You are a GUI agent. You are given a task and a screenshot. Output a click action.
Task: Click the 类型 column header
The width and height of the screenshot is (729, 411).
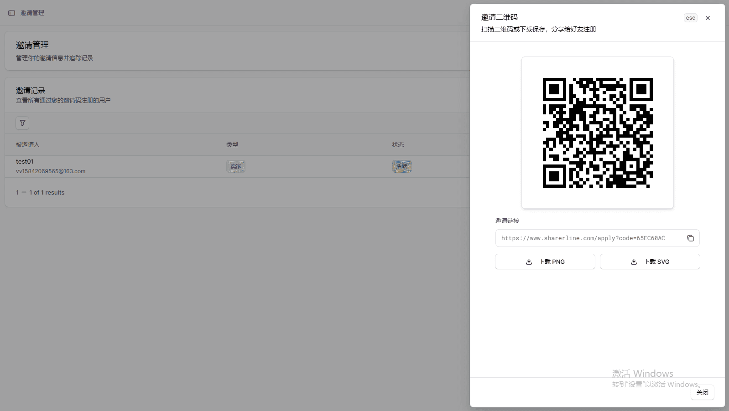click(x=232, y=144)
